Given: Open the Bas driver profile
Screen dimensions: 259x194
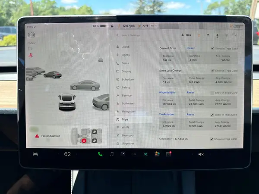Looking at the screenshot, I should coord(186,35).
